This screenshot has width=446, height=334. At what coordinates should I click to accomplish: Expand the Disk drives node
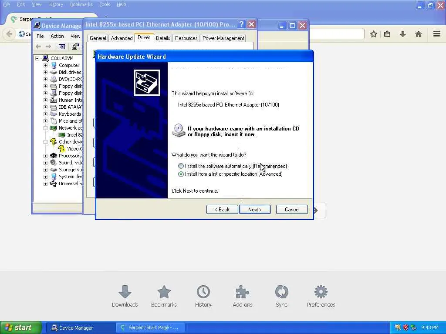[45, 72]
